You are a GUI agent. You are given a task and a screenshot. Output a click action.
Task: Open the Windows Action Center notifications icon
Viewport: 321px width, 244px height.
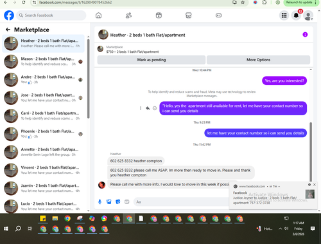pos(313,229)
